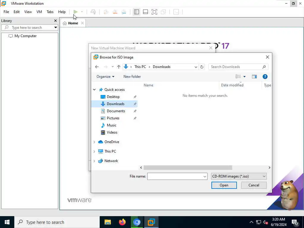This screenshot has height=228, width=304.
Task: Close the Library panel
Action: 56,20
